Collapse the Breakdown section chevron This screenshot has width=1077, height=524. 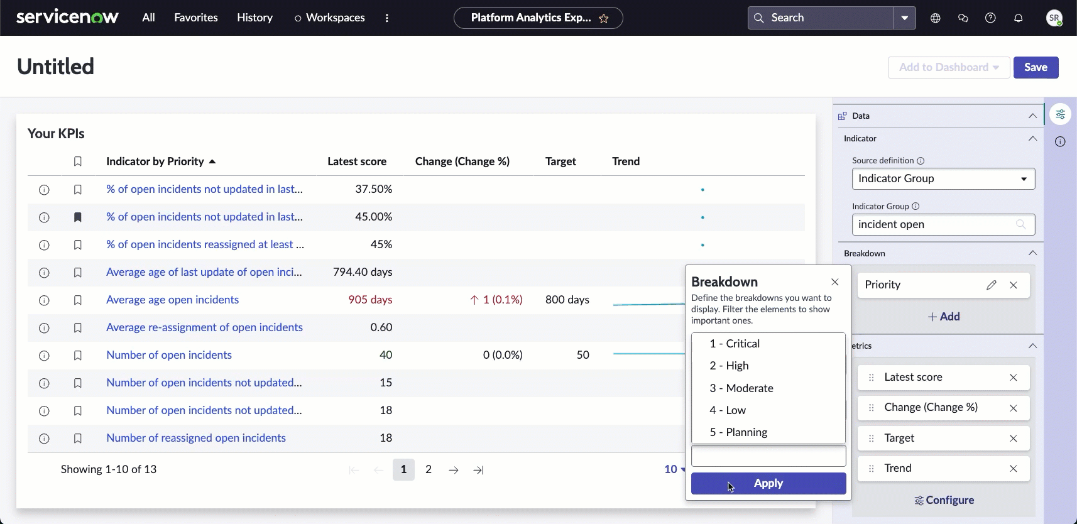click(x=1032, y=253)
